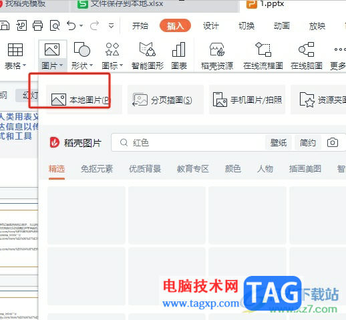Click the 形状 shapes icon
This screenshot has height=320, width=346.
(x=82, y=49)
